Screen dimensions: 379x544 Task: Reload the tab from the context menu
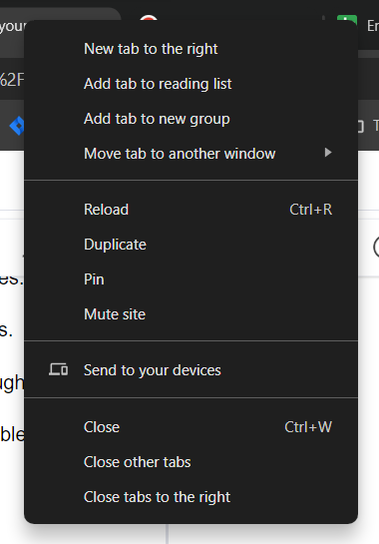click(190, 210)
